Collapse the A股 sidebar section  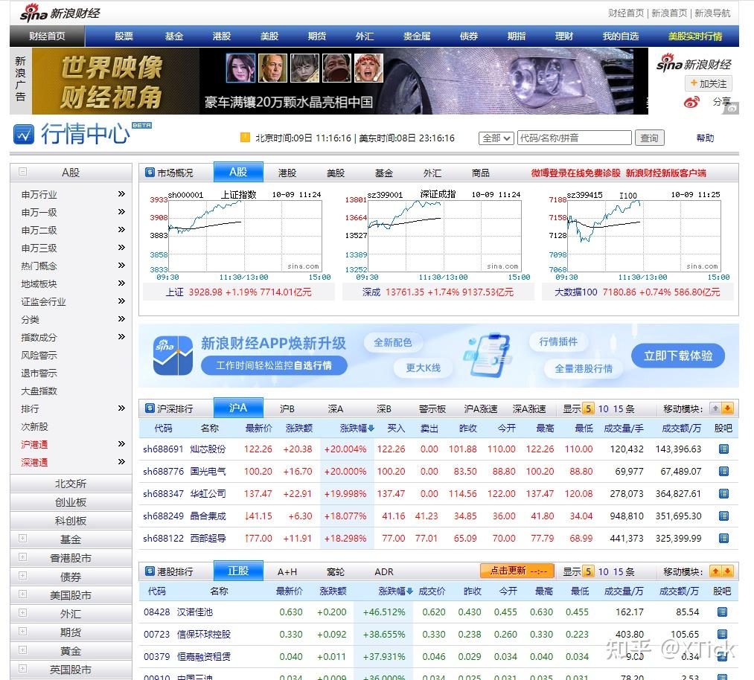coord(22,172)
